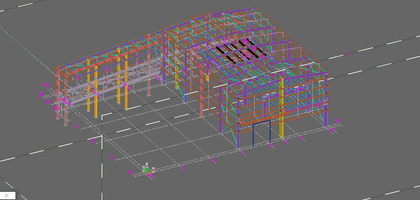Pick grid label 5 on front gridline
Viewport: 420px width, 200px height.
(x=182, y=168)
